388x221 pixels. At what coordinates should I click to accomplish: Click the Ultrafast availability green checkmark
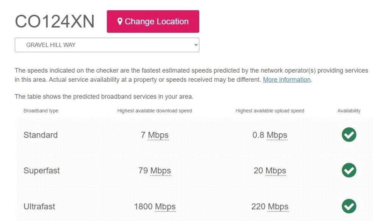click(349, 206)
